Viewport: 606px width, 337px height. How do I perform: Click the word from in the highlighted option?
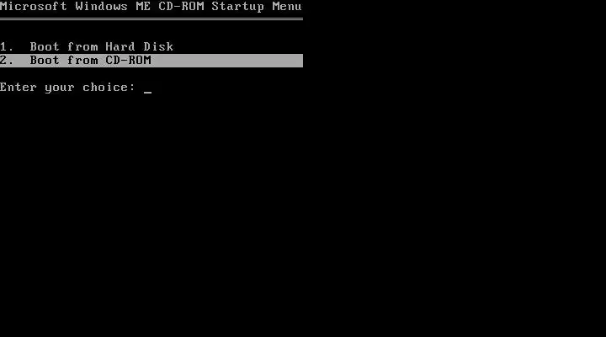point(82,61)
